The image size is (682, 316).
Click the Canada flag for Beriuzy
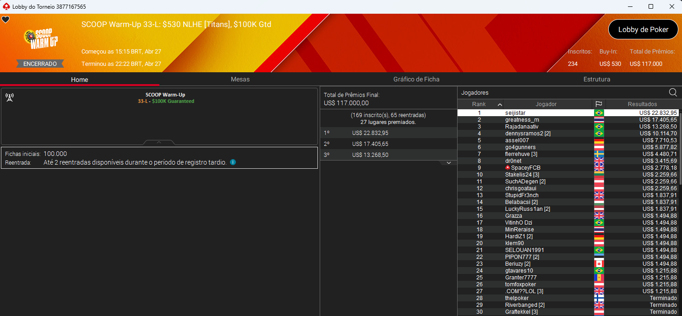[599, 264]
